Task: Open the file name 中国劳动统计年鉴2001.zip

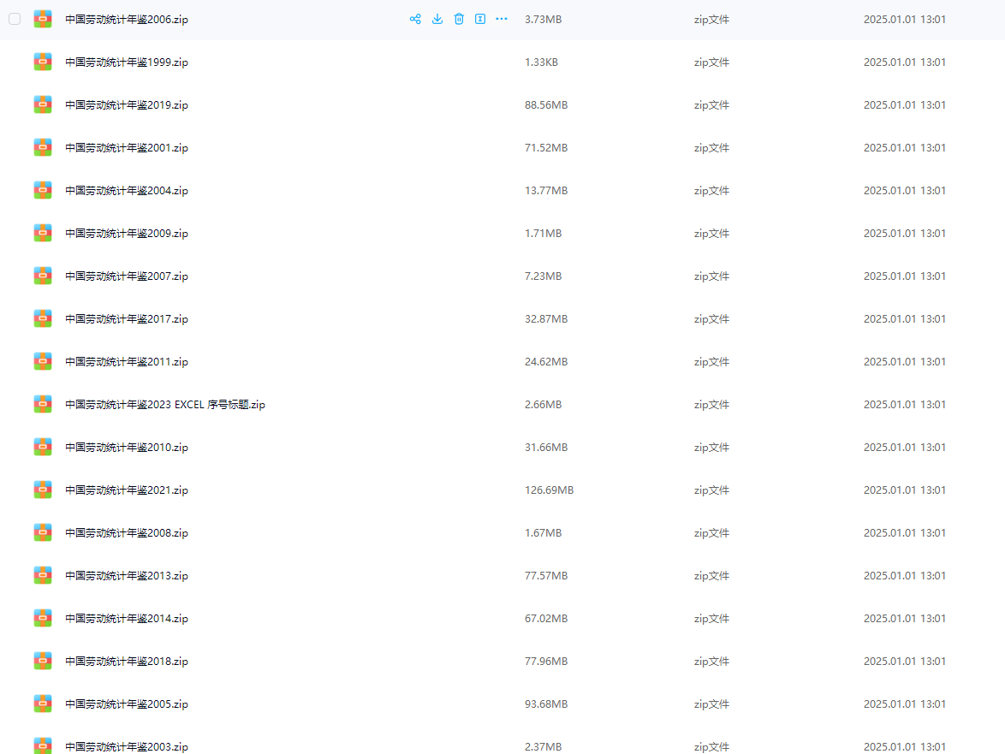Action: click(x=127, y=148)
